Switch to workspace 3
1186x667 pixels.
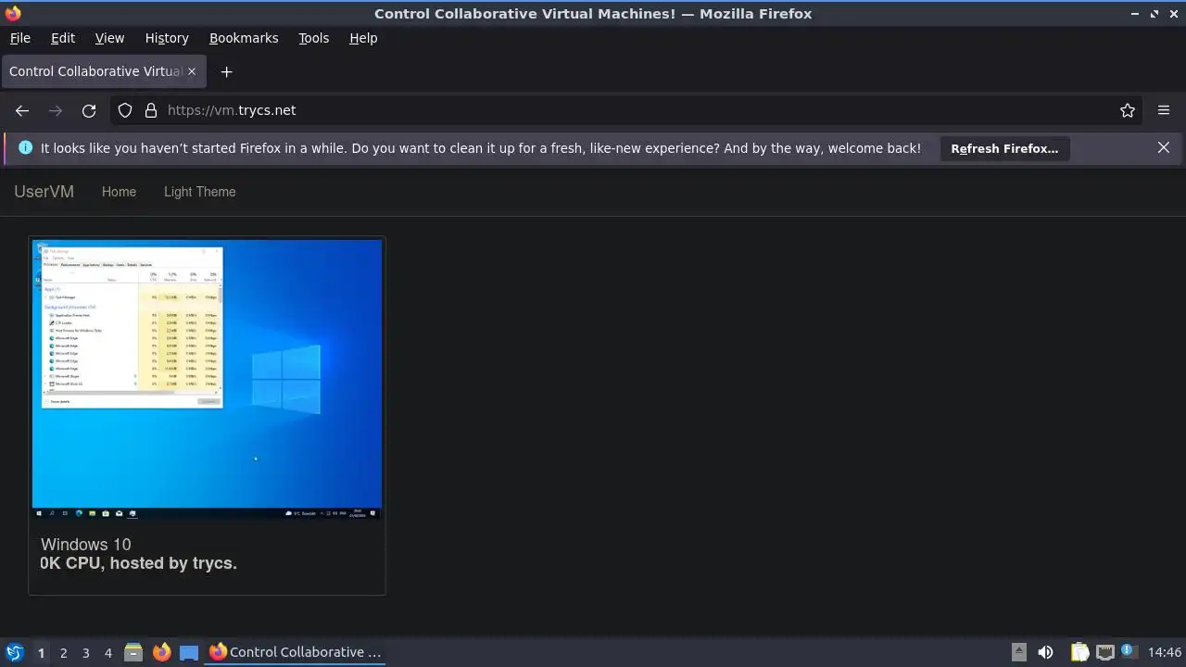pos(85,652)
